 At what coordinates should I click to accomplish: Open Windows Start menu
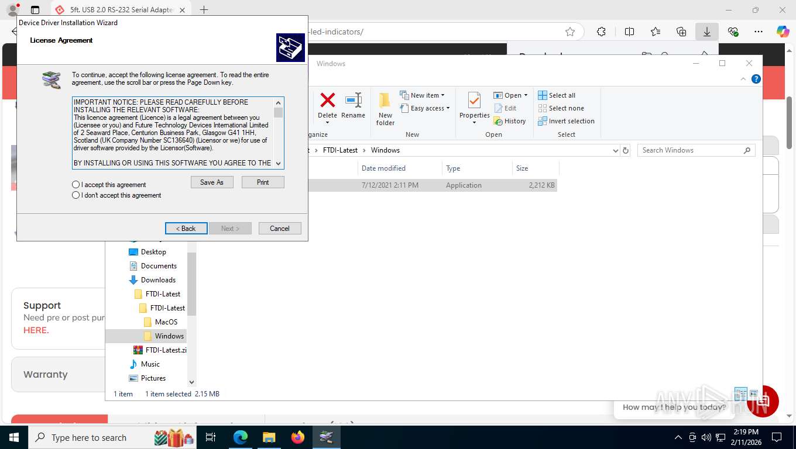(13, 437)
